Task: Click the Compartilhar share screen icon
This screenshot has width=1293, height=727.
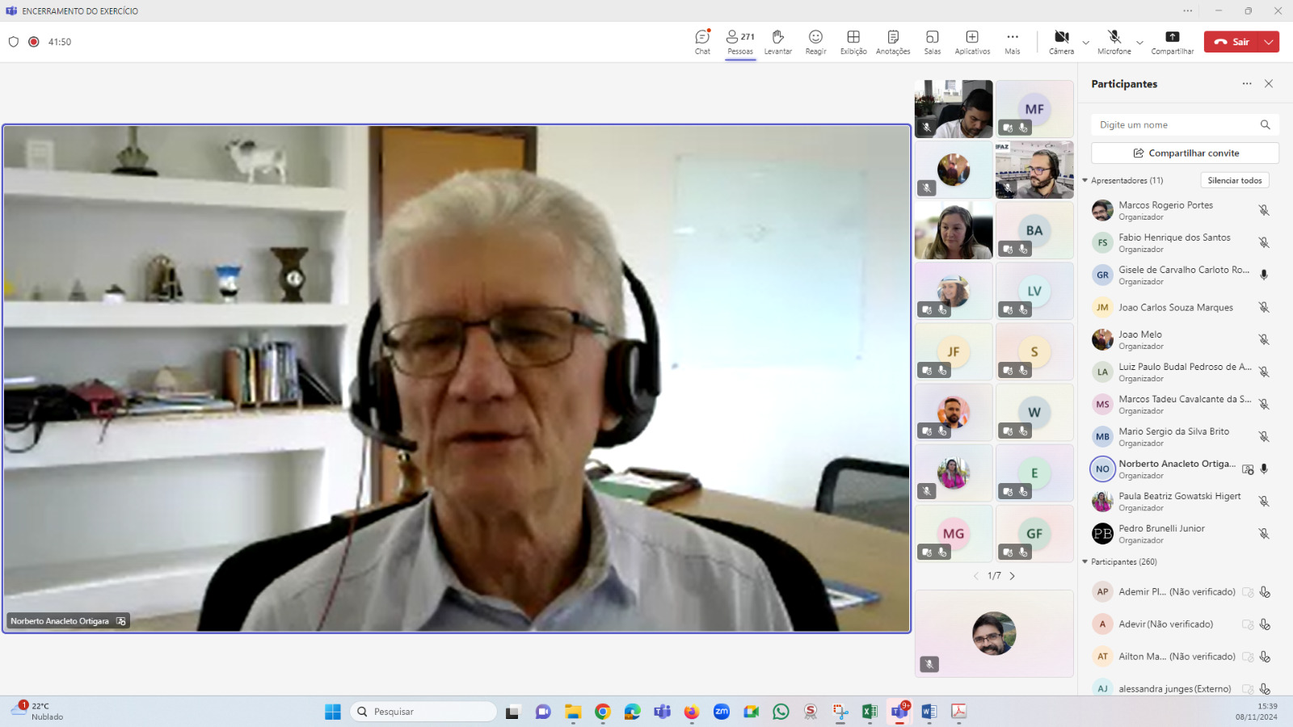Action: (x=1172, y=42)
